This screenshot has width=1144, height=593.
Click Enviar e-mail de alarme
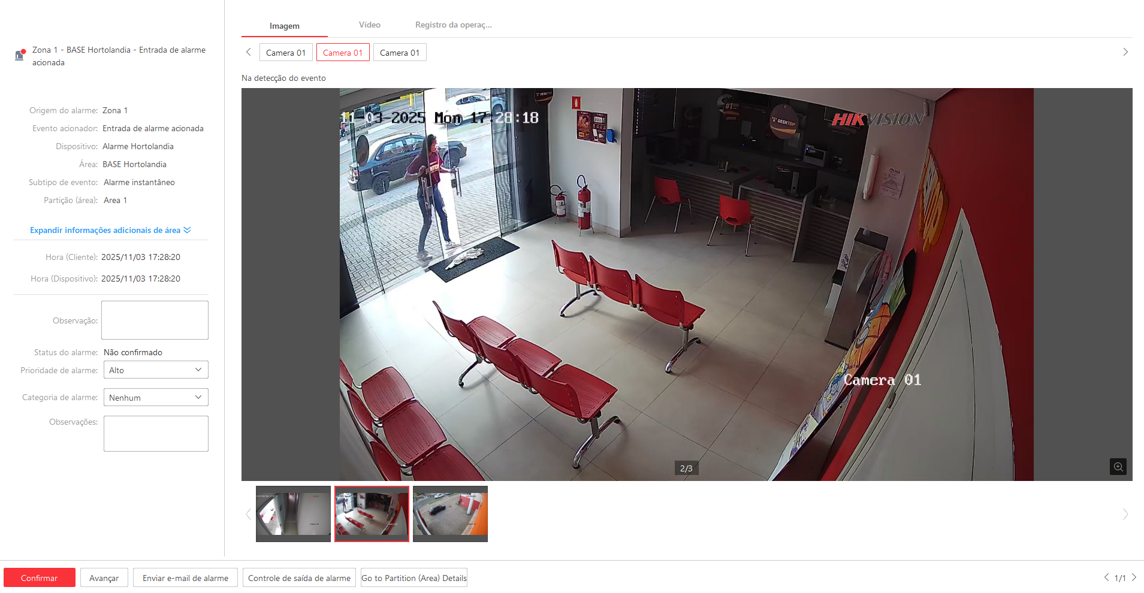coord(185,578)
